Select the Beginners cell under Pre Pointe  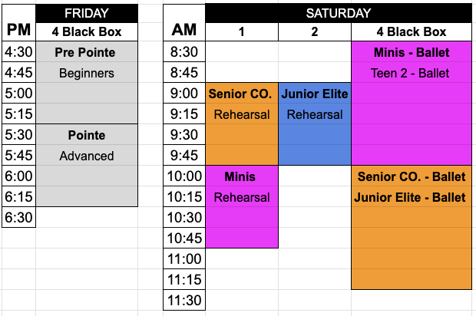click(87, 73)
